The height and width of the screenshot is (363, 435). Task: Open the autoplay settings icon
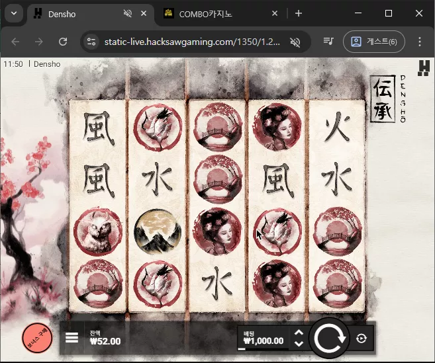[362, 339]
